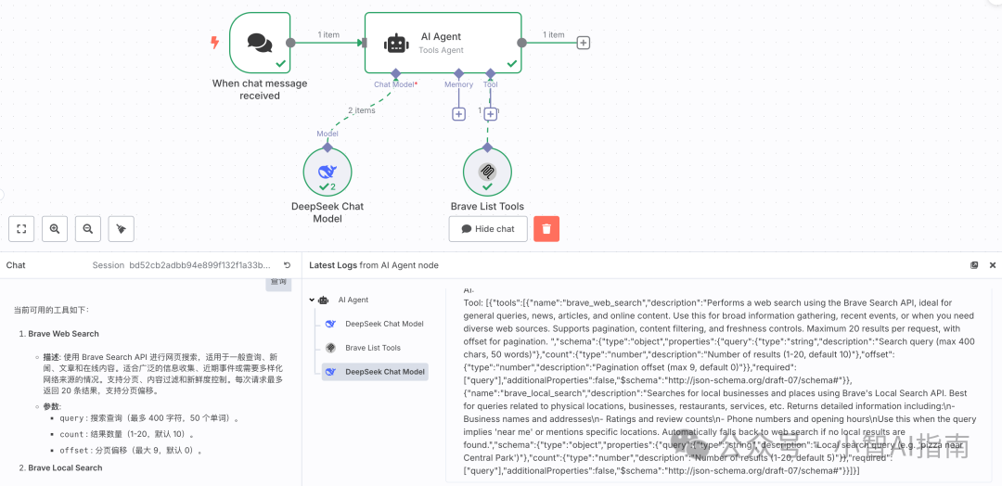Open the Brave List Tools node on canvas
Screen dimensions: 1002x486
pyautogui.click(x=487, y=173)
